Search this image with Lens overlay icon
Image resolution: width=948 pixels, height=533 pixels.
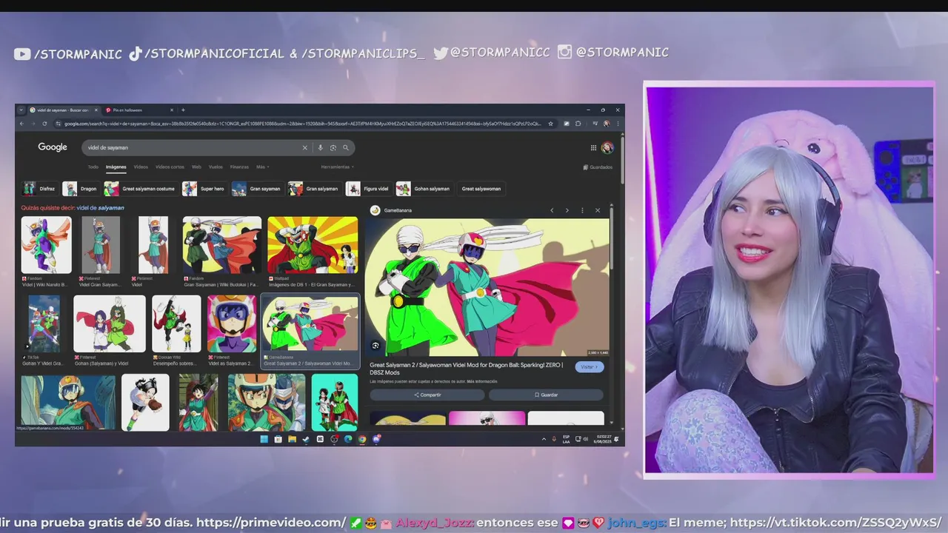click(375, 346)
